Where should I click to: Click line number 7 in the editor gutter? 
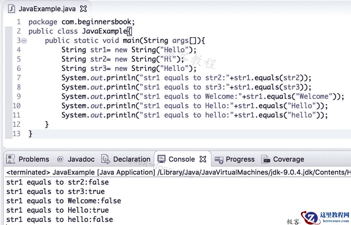pyautogui.click(x=18, y=78)
